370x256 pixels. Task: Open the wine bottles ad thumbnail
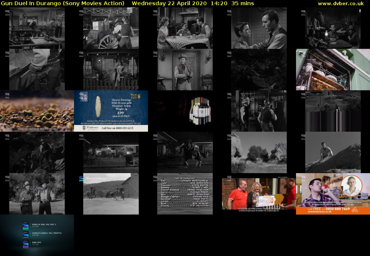(185, 111)
